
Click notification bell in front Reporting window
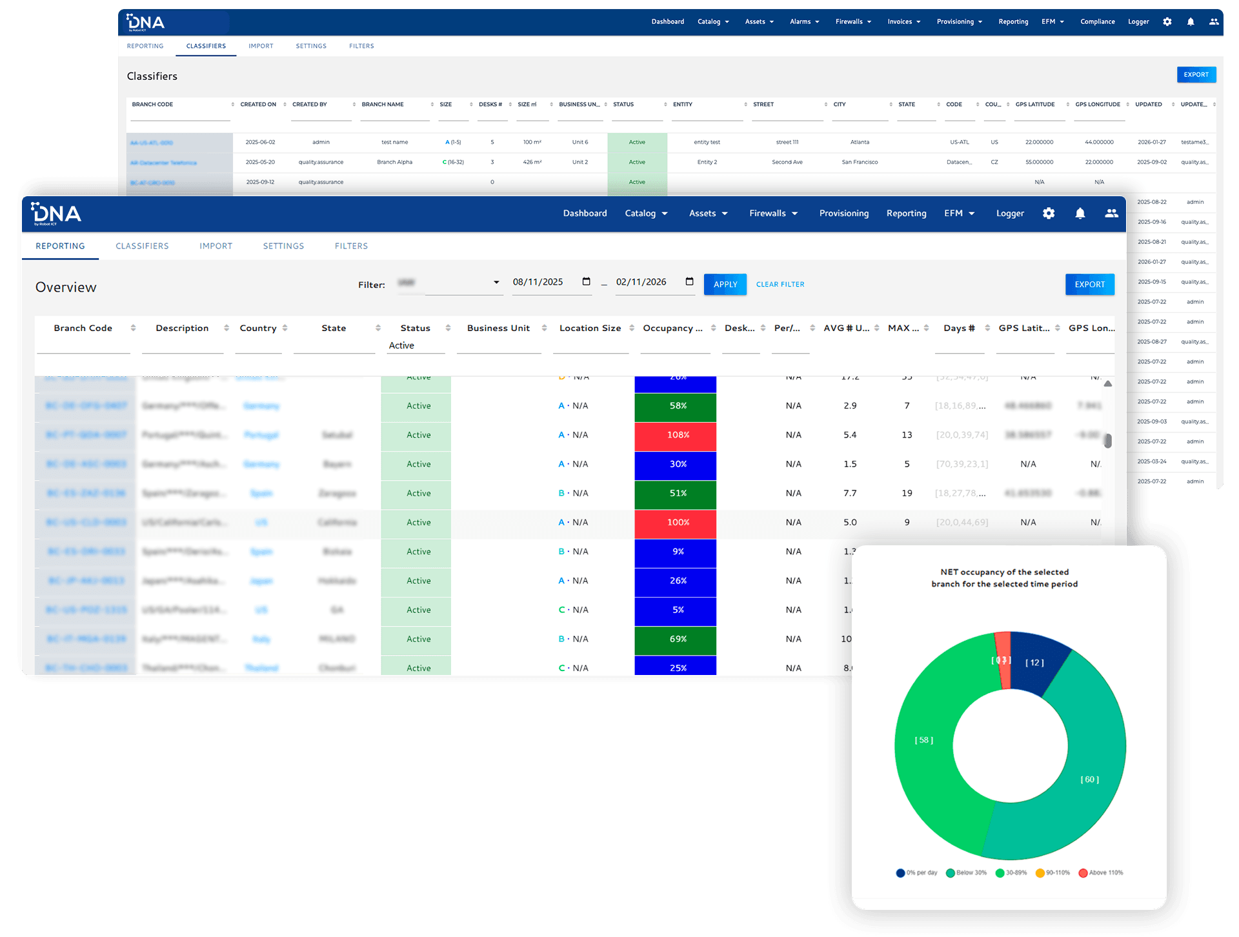click(1080, 214)
